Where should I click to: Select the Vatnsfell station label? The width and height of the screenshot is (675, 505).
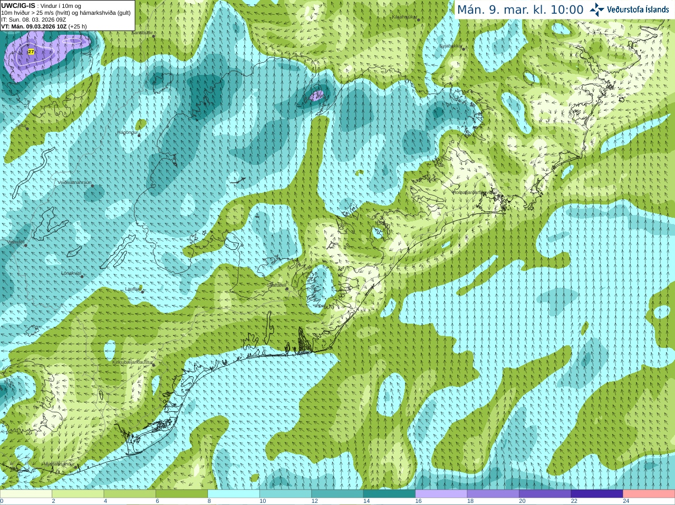point(16,242)
